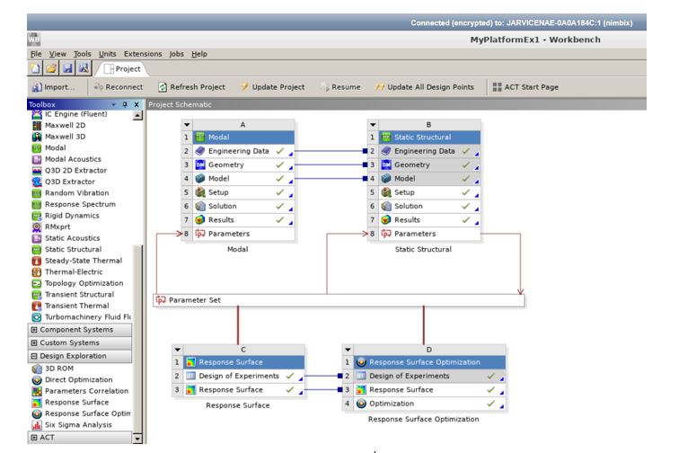Pin the Toolbox panel

125,104
